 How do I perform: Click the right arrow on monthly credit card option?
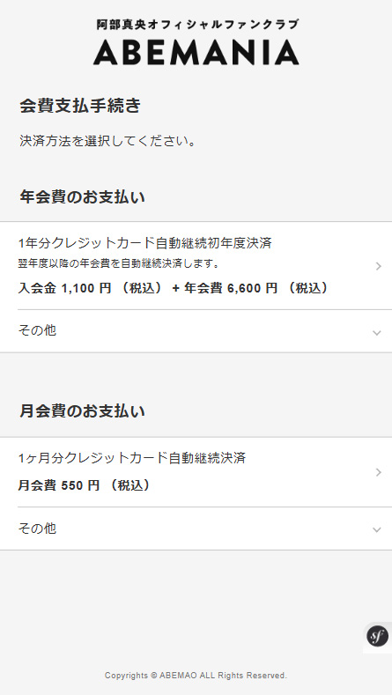(378, 472)
